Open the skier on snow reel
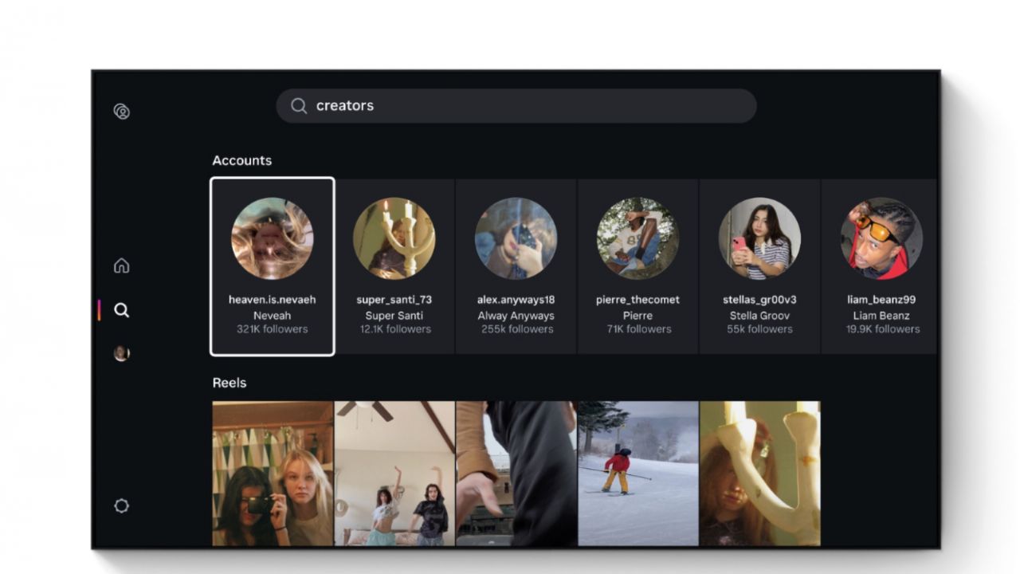The image size is (1020, 574). [638, 474]
